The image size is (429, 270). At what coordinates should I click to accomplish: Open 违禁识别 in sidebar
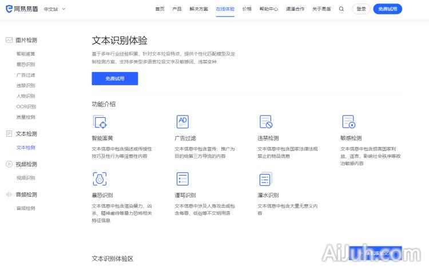26,86
